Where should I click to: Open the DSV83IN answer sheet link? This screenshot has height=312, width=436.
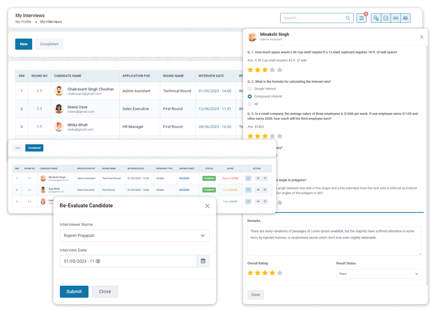pyautogui.click(x=184, y=178)
